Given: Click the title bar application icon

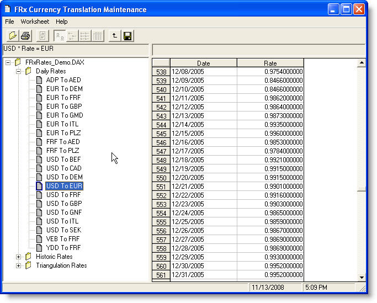Looking at the screenshot, I should pyautogui.click(x=8, y=9).
